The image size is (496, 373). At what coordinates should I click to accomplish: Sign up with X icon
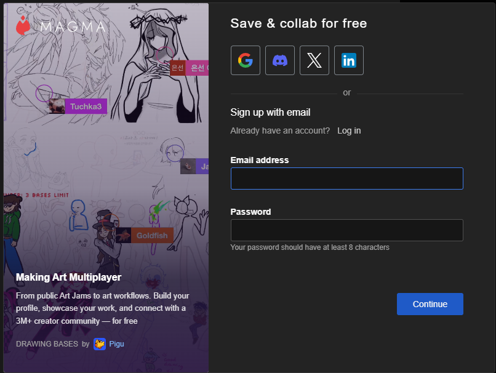(x=314, y=60)
